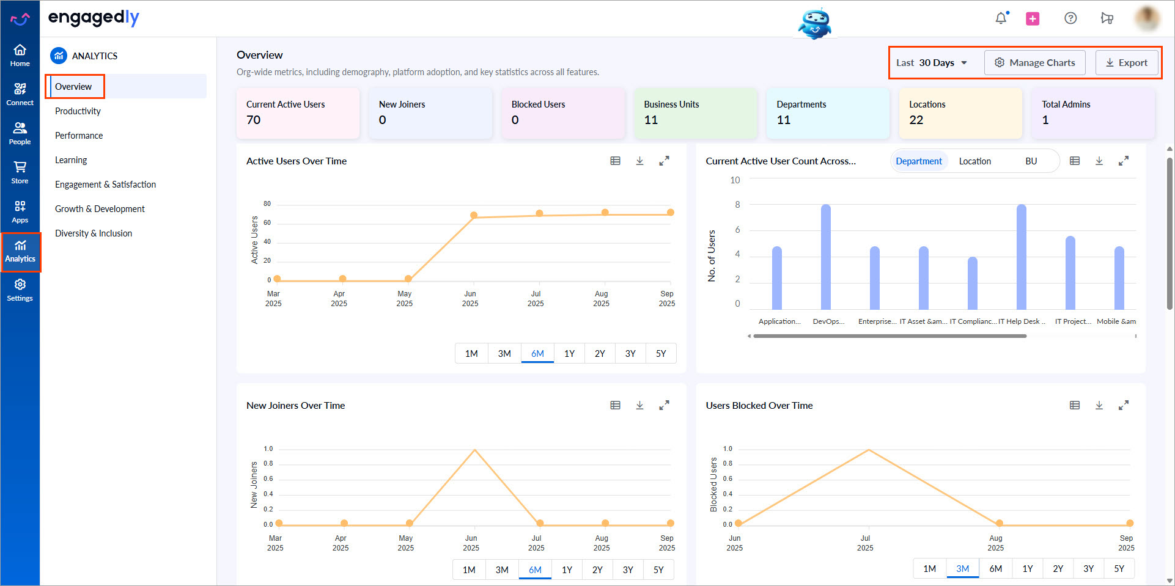Open Diversity & Inclusion analytics
This screenshot has height=586, width=1175.
(94, 233)
